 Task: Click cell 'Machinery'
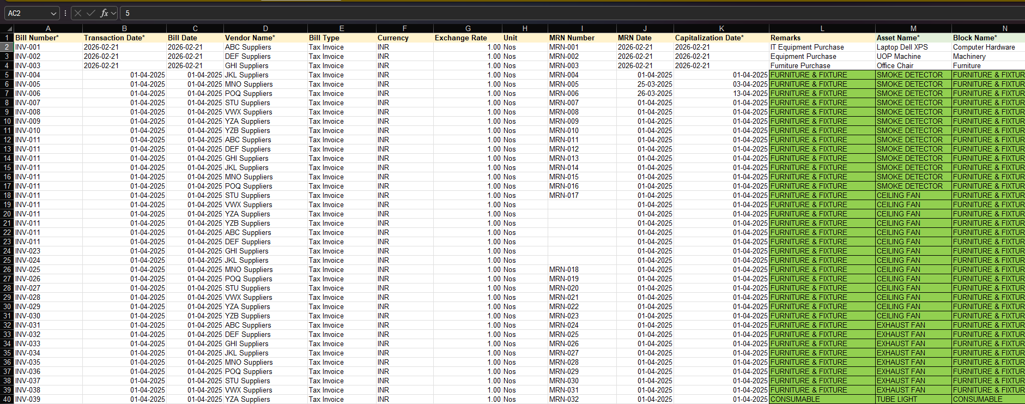tap(988, 56)
